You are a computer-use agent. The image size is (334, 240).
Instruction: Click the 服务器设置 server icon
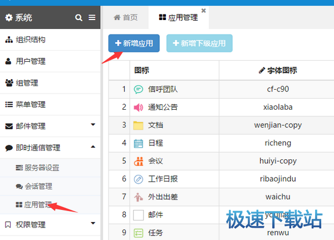19,168
